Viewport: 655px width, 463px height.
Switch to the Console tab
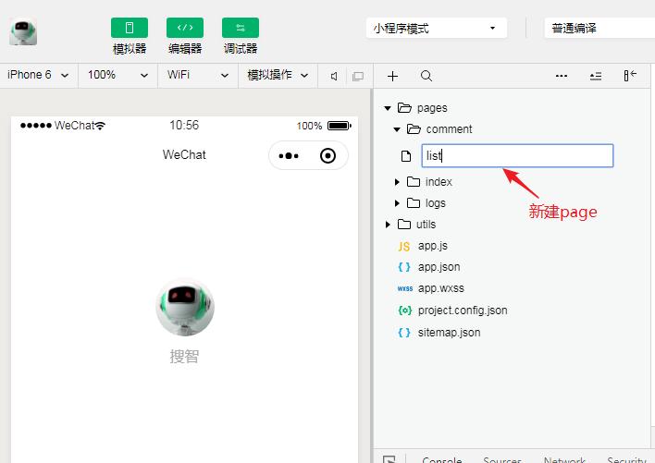(441, 459)
